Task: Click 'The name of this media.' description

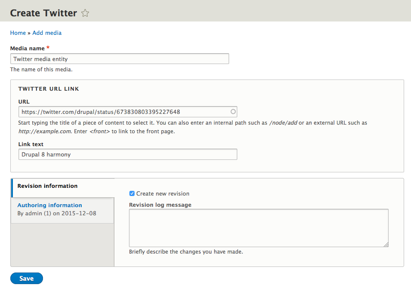Action: pyautogui.click(x=41, y=70)
